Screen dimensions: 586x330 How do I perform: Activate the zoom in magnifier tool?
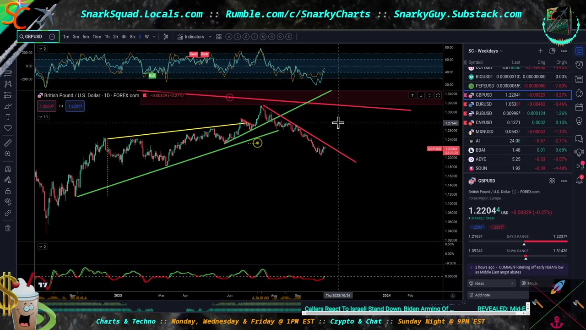[8, 154]
